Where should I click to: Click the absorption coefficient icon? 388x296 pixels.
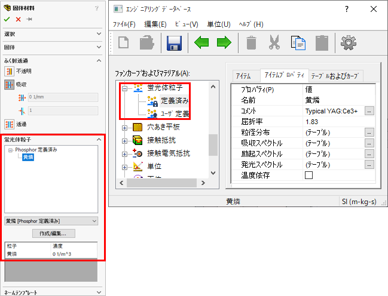(x=22, y=98)
